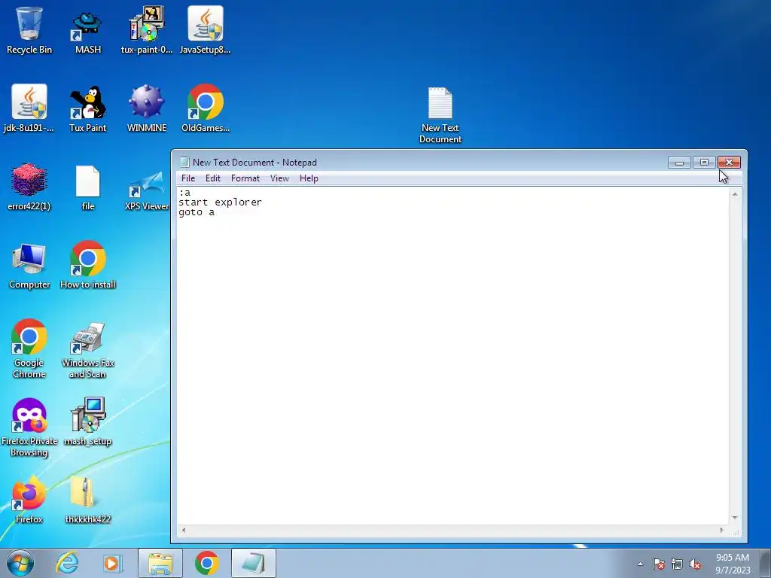The image size is (771, 578).
Task: Open the Format menu in Notepad
Action: tap(245, 178)
